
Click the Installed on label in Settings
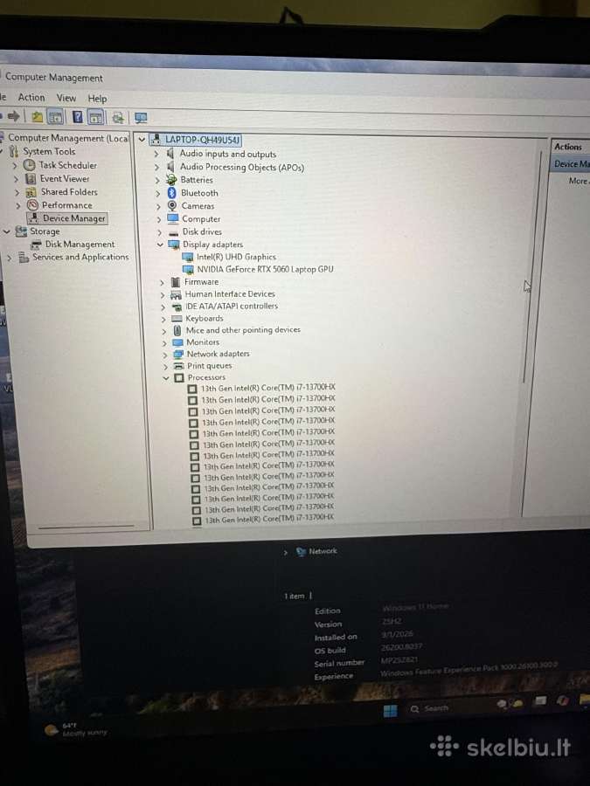(x=336, y=638)
